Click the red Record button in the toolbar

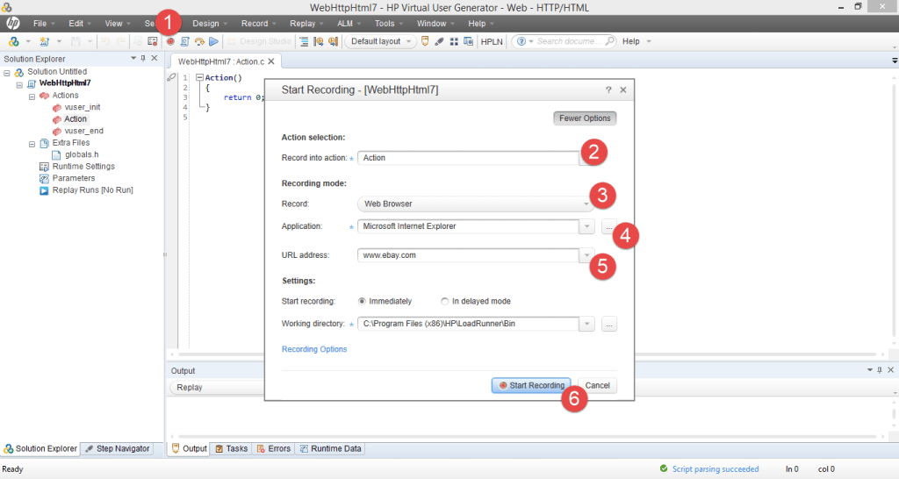170,41
